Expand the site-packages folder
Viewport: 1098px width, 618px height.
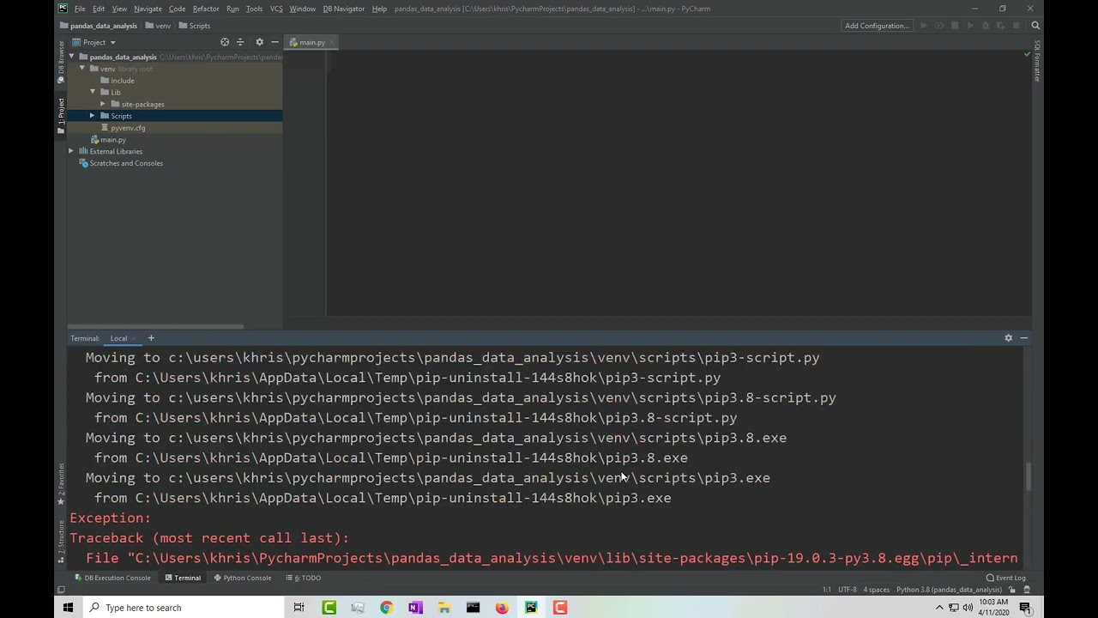pos(103,104)
